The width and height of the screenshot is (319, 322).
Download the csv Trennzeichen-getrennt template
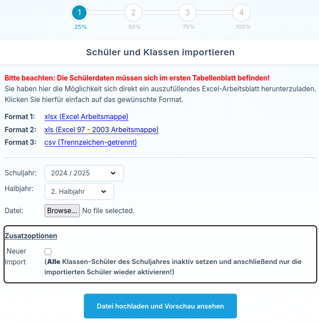91,143
